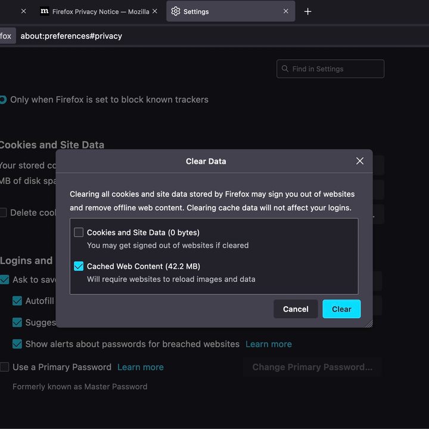Click the Clear Data dialog title
429x429 pixels.
[206, 161]
